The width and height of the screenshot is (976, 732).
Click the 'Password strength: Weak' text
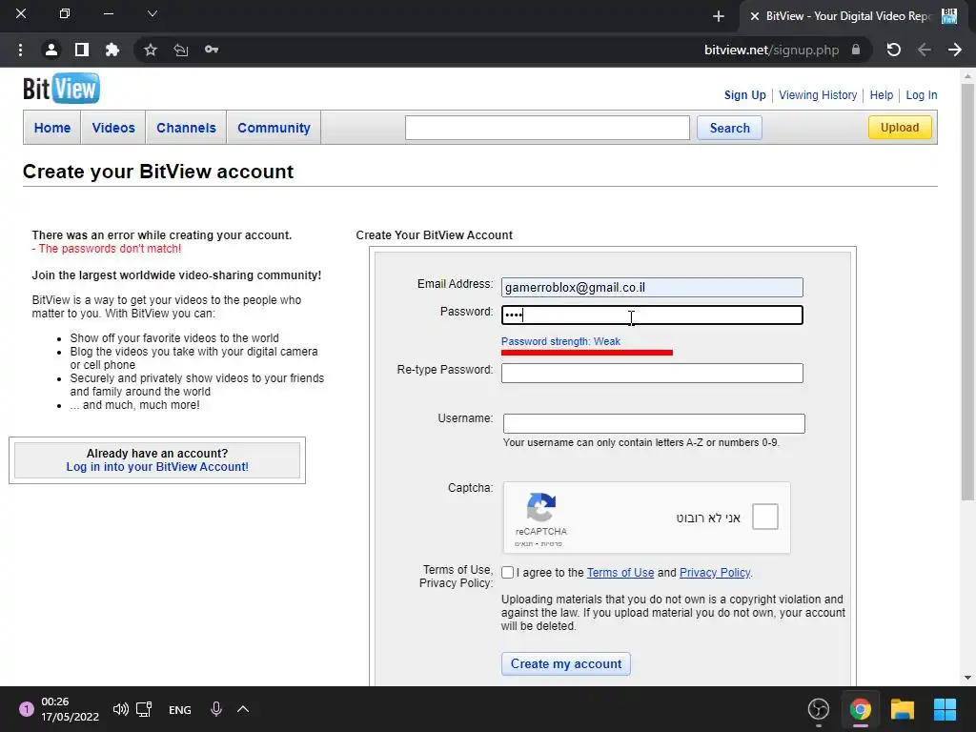click(x=560, y=341)
